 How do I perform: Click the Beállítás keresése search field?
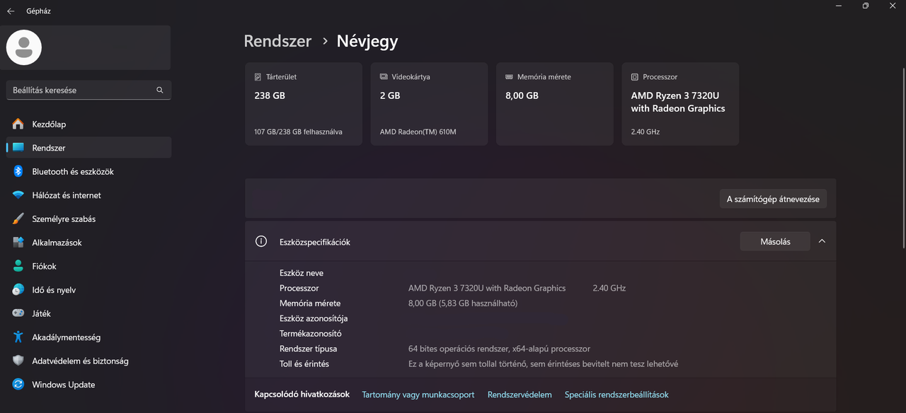click(x=88, y=91)
